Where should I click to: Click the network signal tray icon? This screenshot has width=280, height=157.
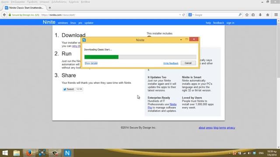pos(244,153)
